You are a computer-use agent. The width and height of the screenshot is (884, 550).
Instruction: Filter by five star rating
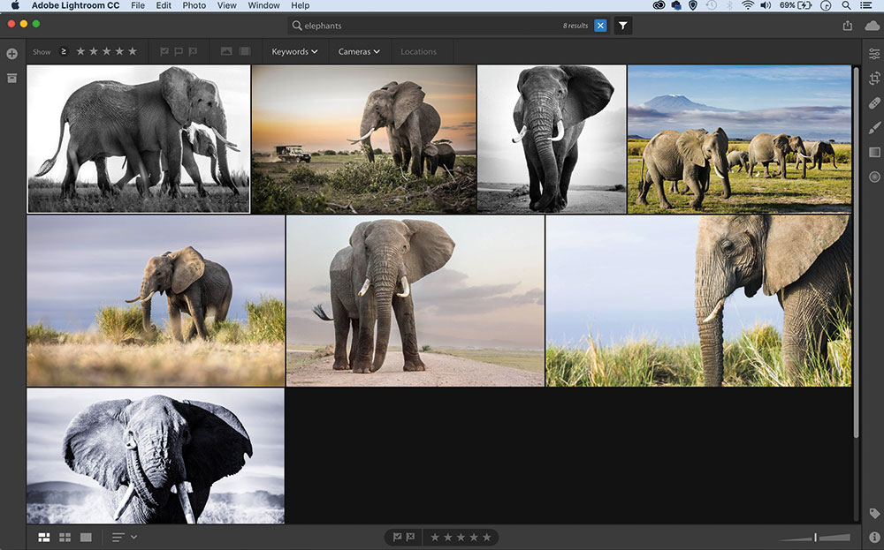coord(133,51)
